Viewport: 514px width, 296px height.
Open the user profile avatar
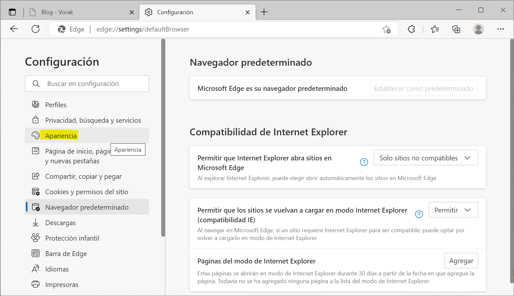[478, 29]
